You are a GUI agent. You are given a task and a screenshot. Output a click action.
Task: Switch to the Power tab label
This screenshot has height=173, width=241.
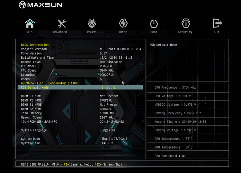point(92,32)
